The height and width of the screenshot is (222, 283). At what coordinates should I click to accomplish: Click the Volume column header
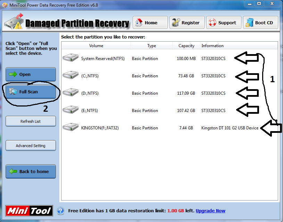pyautogui.click(x=96, y=45)
